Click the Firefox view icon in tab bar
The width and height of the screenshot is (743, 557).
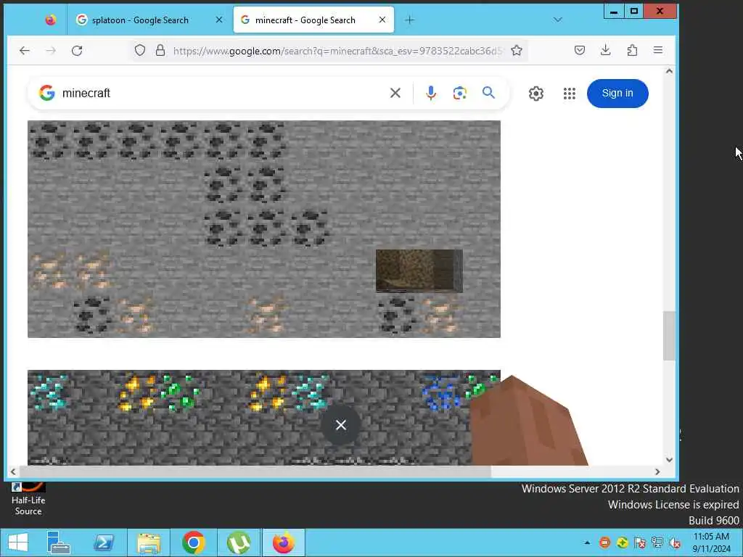click(x=50, y=20)
